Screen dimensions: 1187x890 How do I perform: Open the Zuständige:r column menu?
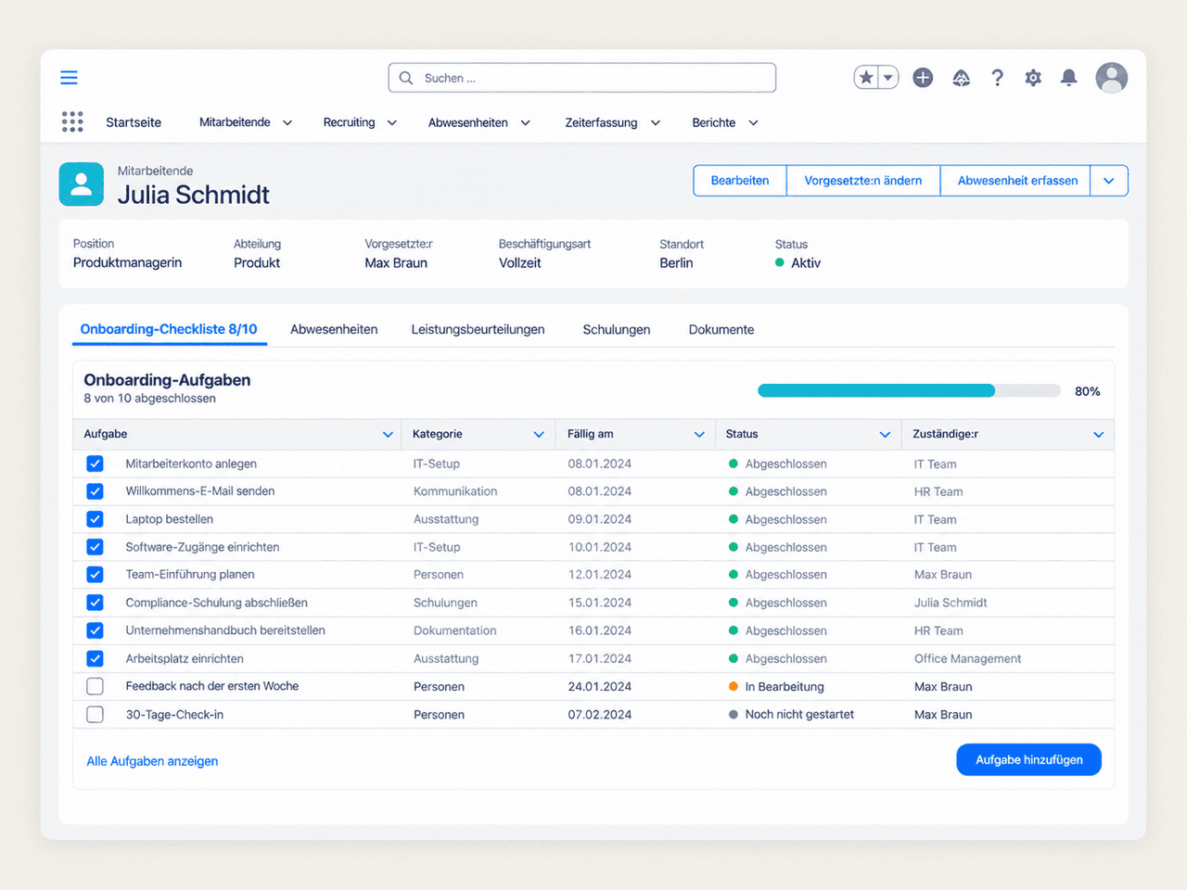[1099, 434]
